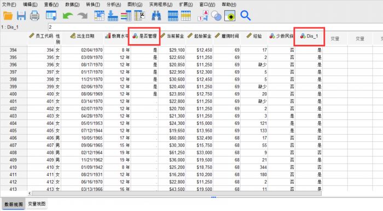
Task: Open the 图形(G) menu
Action: [x=135, y=4]
